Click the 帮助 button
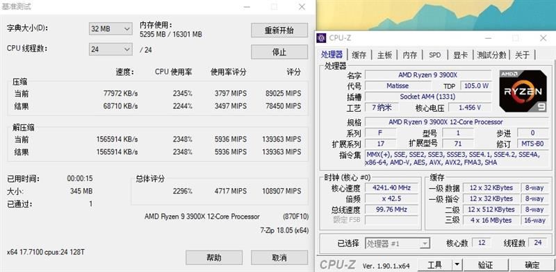This screenshot has height=272, width=556. (214, 258)
